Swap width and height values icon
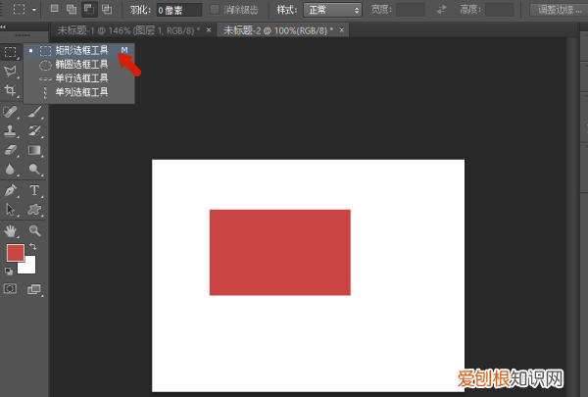 (442, 10)
